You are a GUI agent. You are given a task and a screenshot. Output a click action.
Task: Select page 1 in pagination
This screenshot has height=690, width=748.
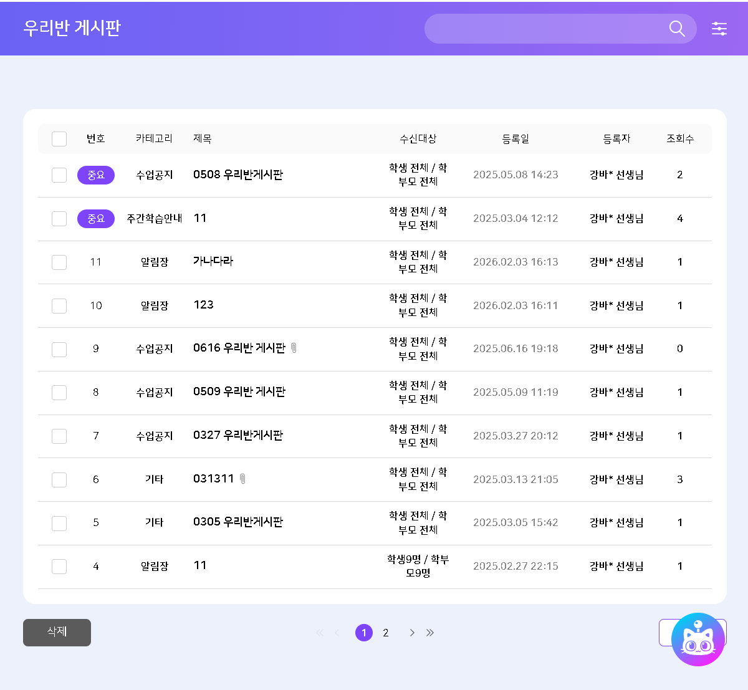(x=364, y=633)
